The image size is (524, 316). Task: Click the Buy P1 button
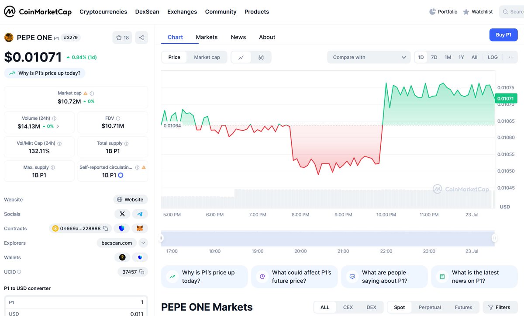(x=503, y=35)
